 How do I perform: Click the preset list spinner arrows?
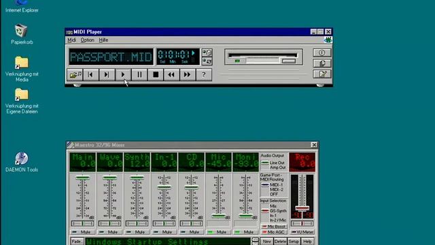click(x=256, y=241)
